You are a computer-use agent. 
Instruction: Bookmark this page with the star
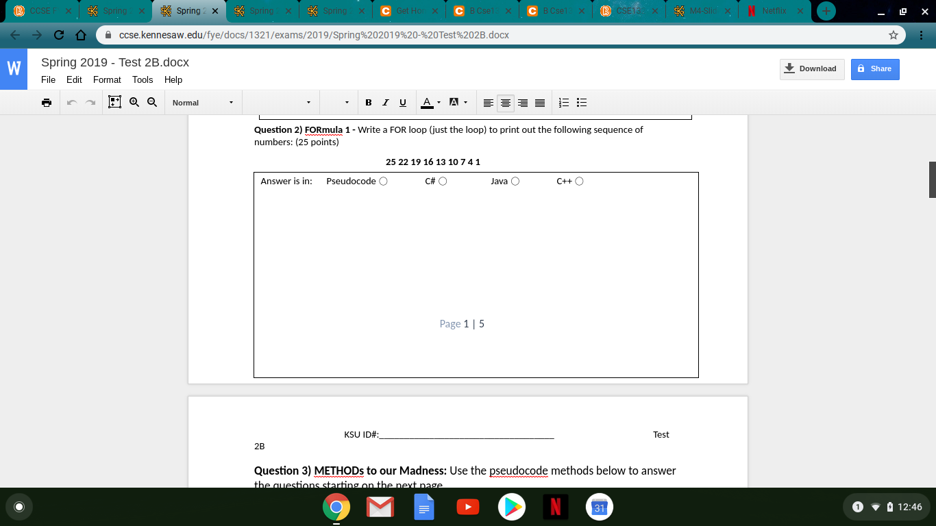(x=893, y=35)
